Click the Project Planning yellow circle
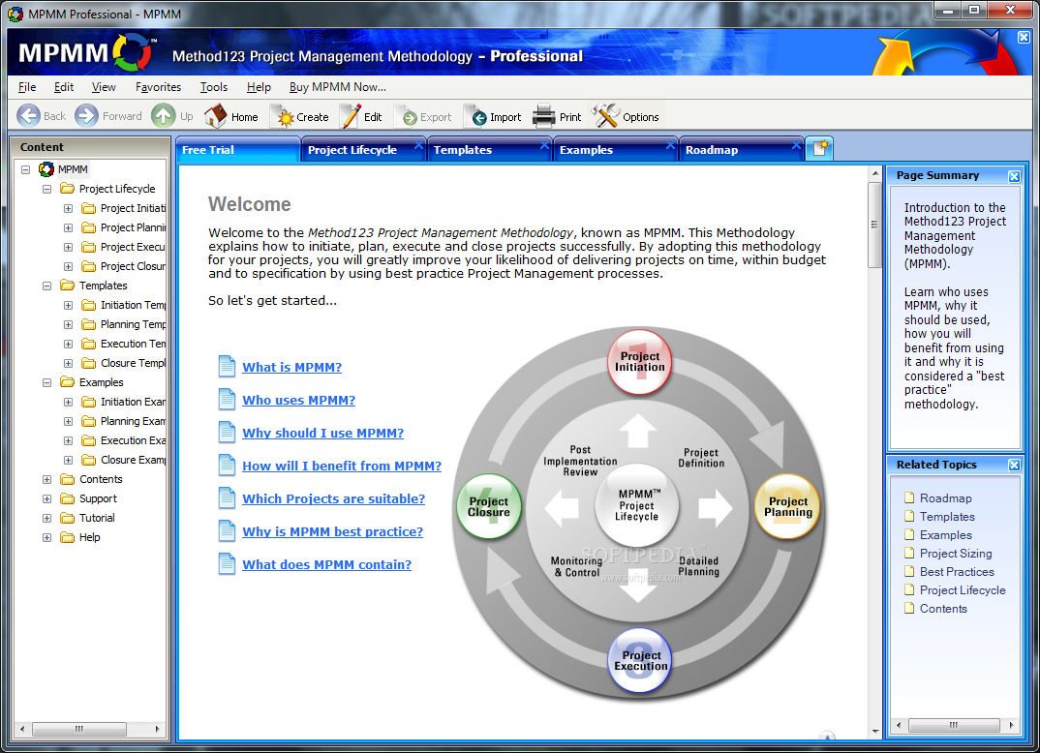Screen dimensions: 1040x753 (788, 506)
